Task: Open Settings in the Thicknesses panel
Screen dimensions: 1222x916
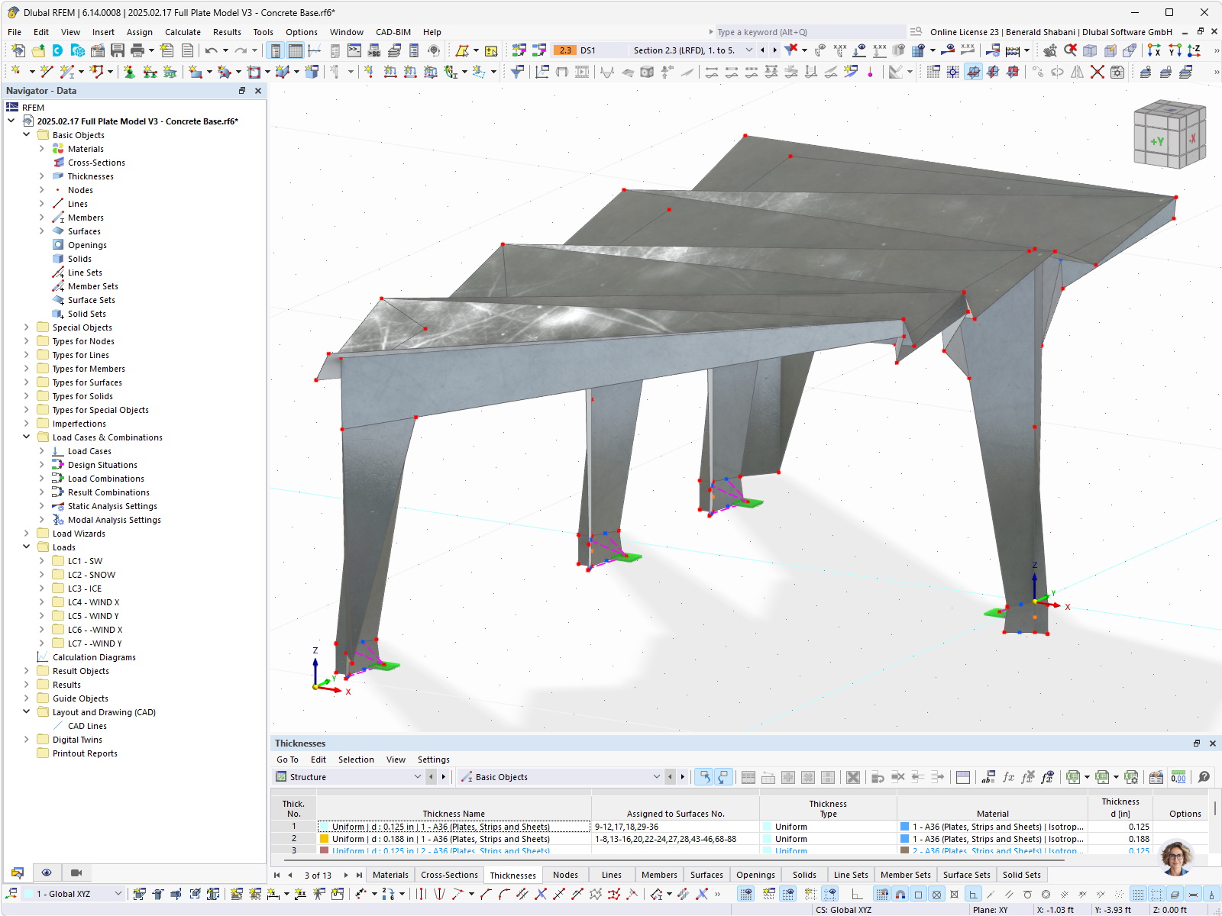Action: click(x=433, y=760)
